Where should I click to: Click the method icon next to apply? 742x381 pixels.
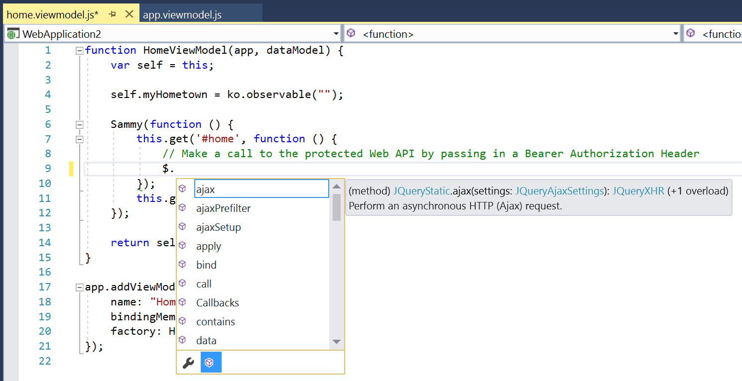click(182, 246)
